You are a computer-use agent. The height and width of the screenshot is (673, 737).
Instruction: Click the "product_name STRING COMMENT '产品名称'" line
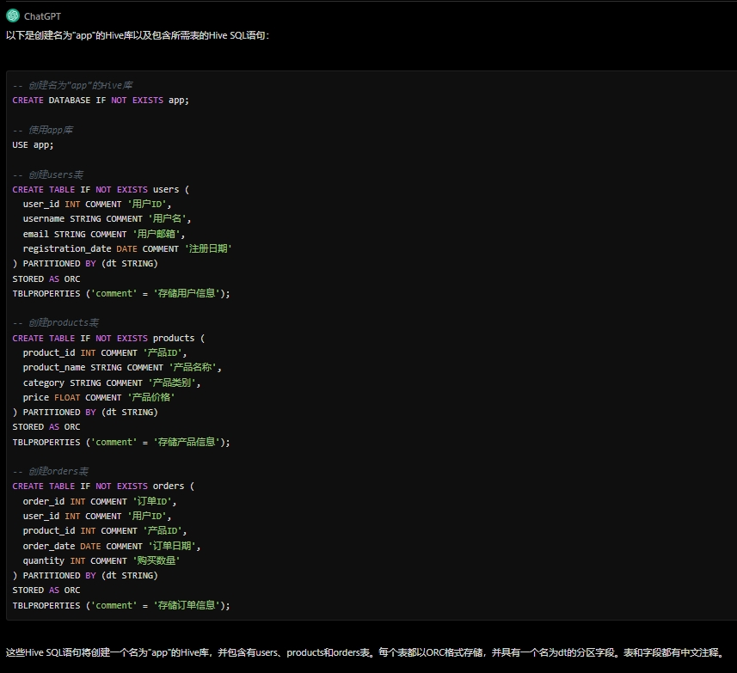click(x=122, y=368)
